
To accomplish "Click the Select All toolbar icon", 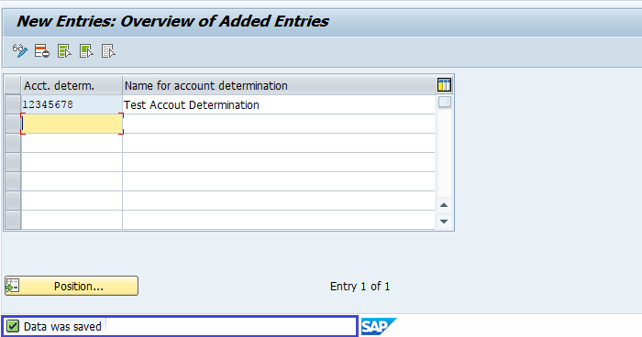I will pyautogui.click(x=64, y=51).
